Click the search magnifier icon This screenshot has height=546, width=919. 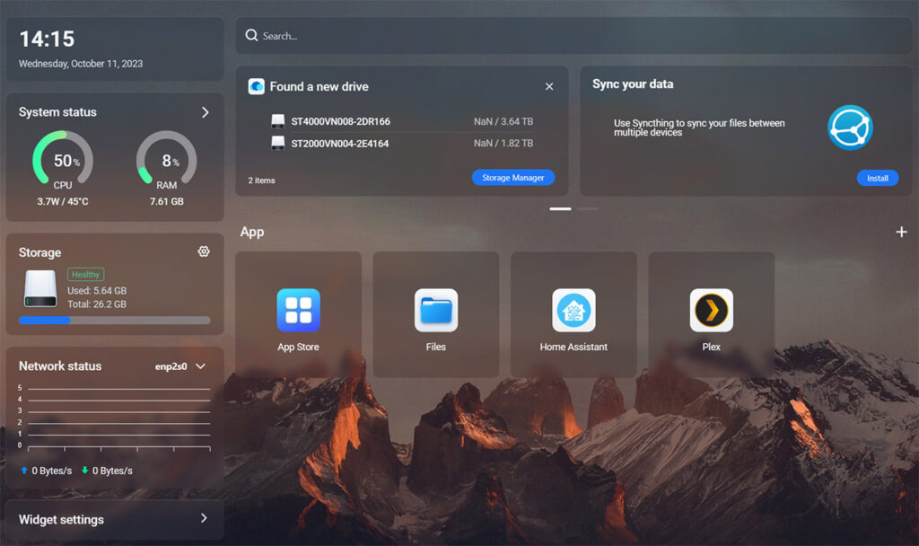pyautogui.click(x=251, y=36)
